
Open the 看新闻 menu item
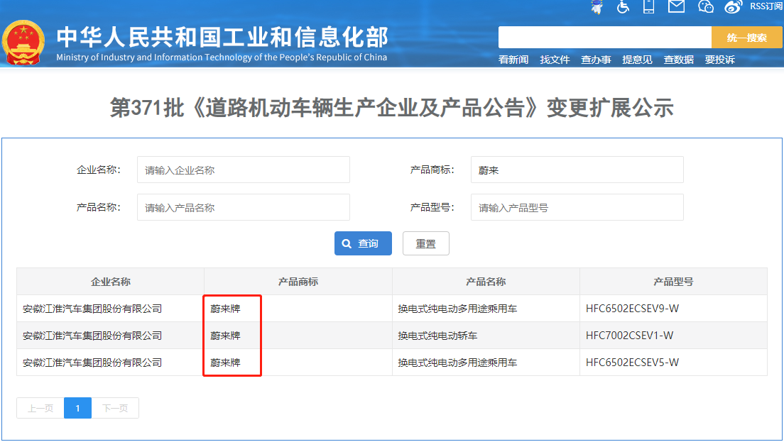tap(513, 60)
